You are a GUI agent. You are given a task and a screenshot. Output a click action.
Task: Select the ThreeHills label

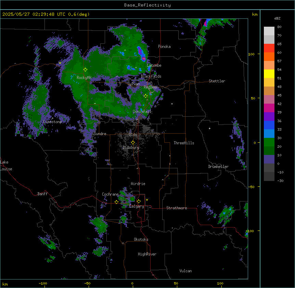point(184,143)
